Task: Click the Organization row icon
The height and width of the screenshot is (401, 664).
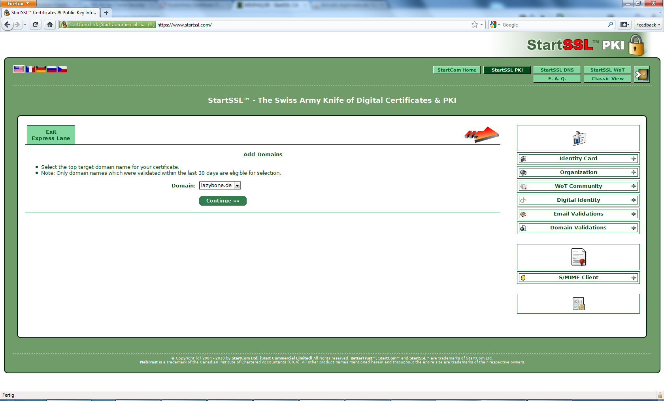Action: [x=523, y=172]
